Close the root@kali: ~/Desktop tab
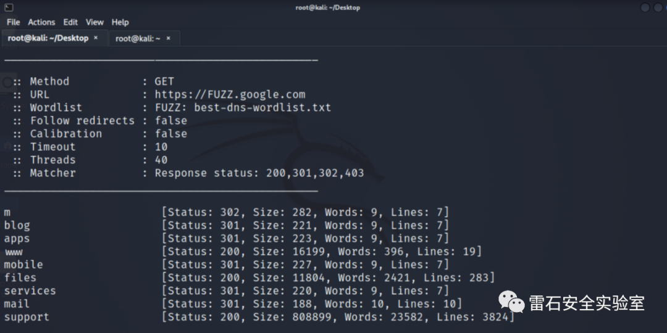Image resolution: width=667 pixels, height=333 pixels. tap(96, 38)
